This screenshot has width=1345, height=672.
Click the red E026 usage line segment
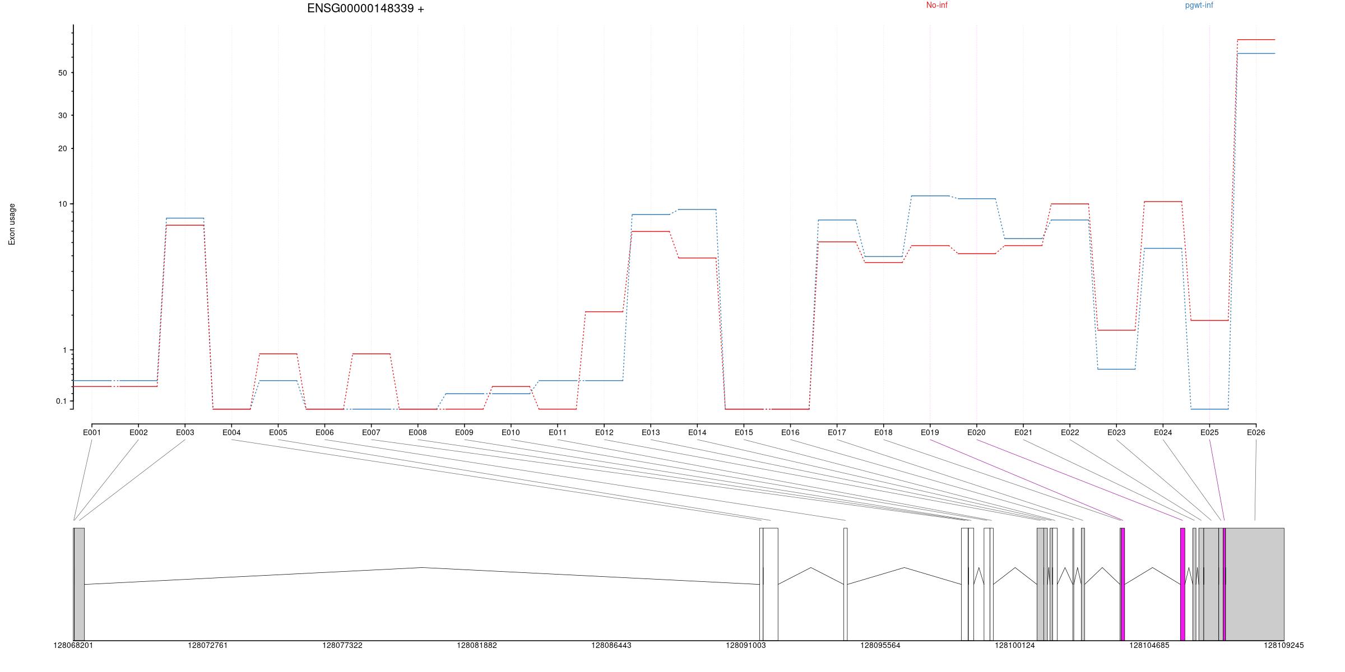click(1256, 40)
